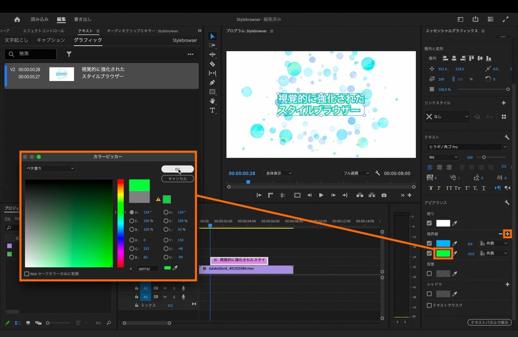Check Web safe colors only option
The image size is (518, 337).
27,274
